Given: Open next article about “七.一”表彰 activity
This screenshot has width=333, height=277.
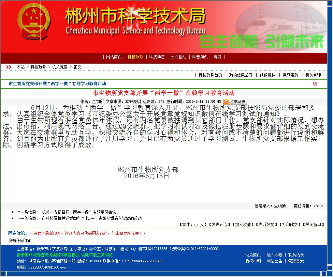Looking at the screenshot, I should click(92, 218).
